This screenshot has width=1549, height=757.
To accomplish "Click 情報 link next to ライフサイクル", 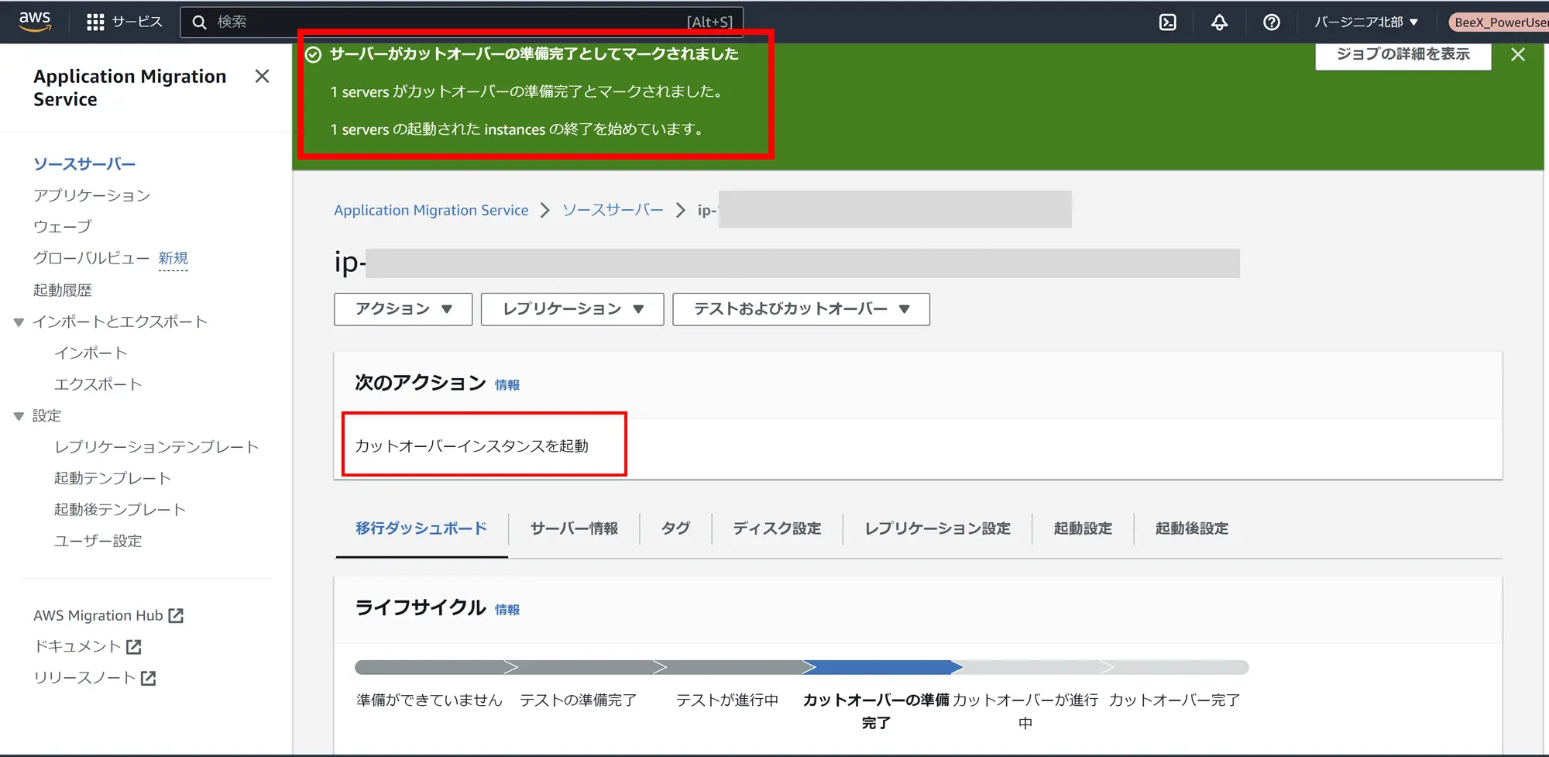I will click(x=507, y=610).
